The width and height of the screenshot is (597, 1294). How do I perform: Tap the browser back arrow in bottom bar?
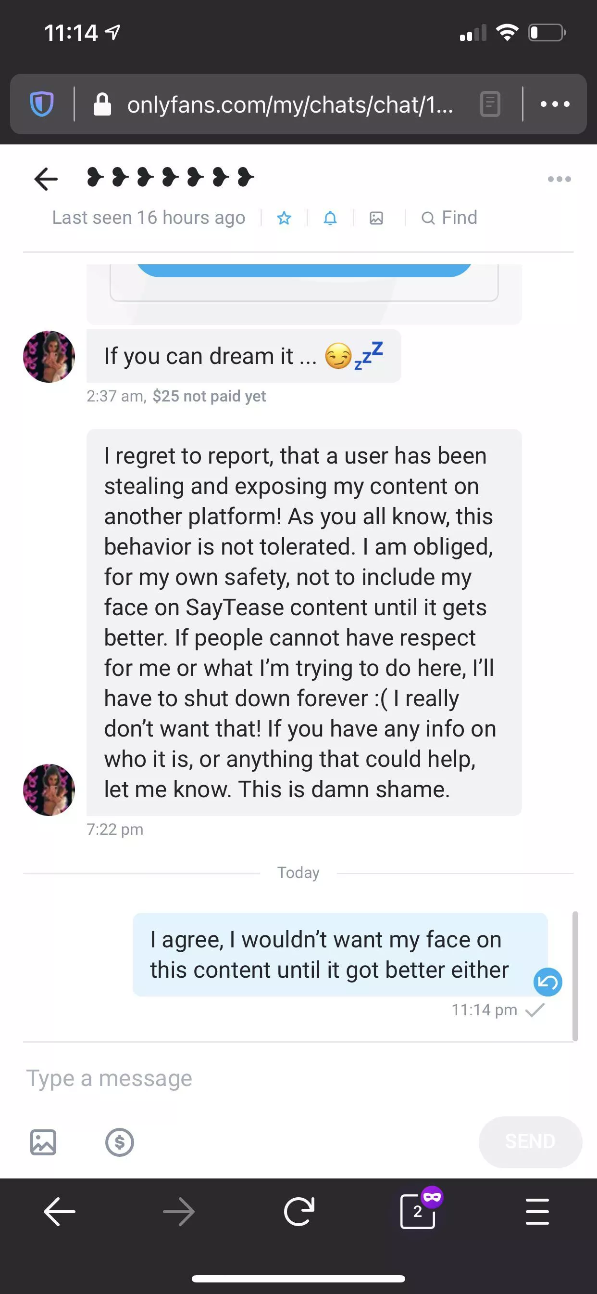60,1212
